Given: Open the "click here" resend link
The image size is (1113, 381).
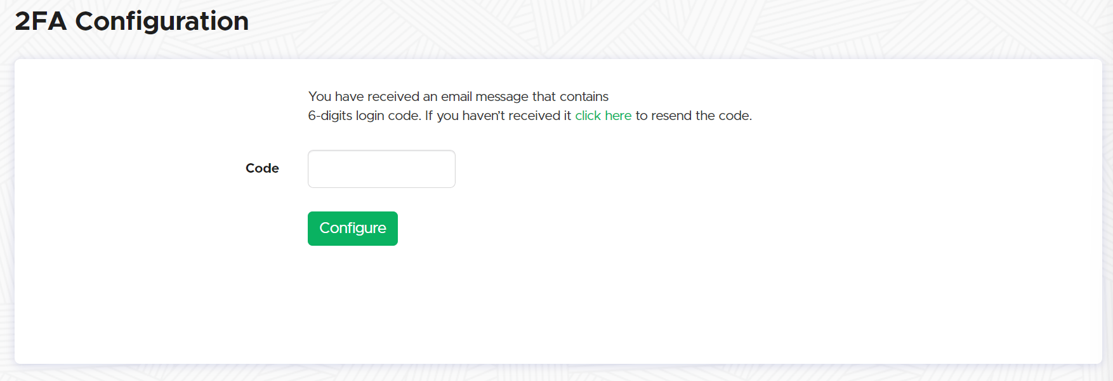Looking at the screenshot, I should click(603, 116).
